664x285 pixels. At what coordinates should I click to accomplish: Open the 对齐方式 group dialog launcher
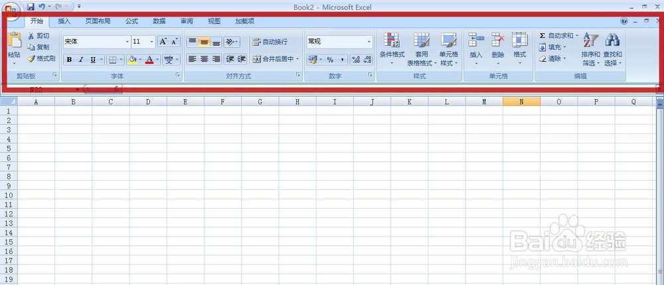point(298,75)
